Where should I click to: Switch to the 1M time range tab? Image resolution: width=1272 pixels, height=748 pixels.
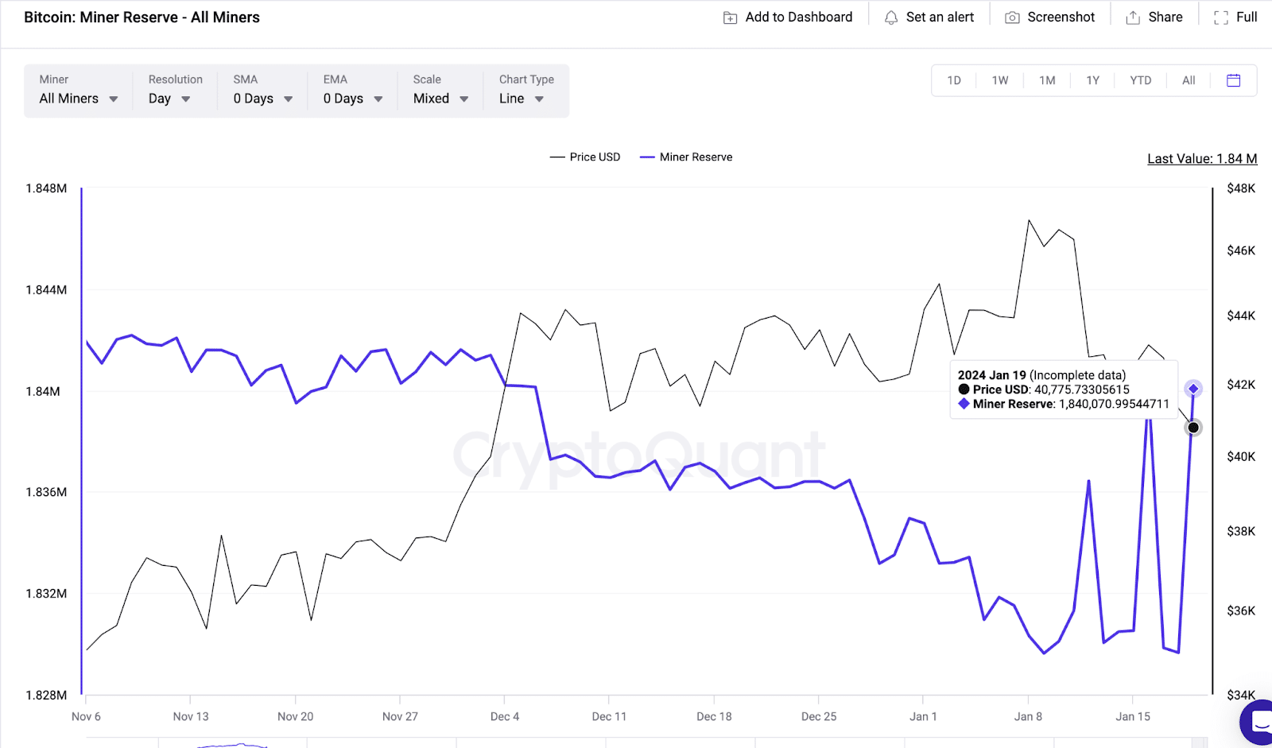1047,79
